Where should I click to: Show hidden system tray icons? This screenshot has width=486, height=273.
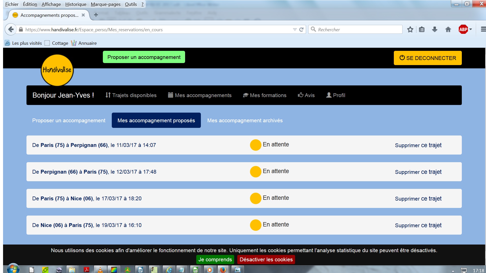coord(453,271)
